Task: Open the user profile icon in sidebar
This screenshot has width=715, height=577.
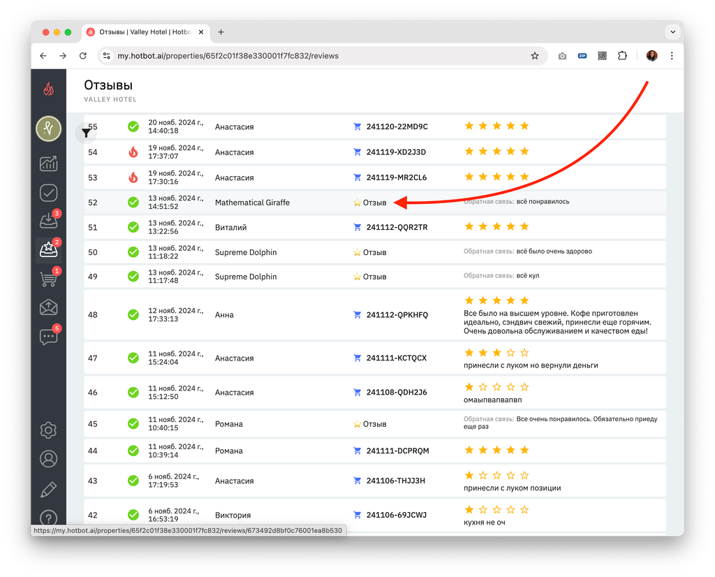Action: tap(49, 459)
